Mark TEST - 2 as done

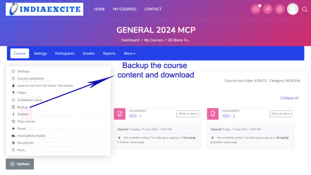281,114
